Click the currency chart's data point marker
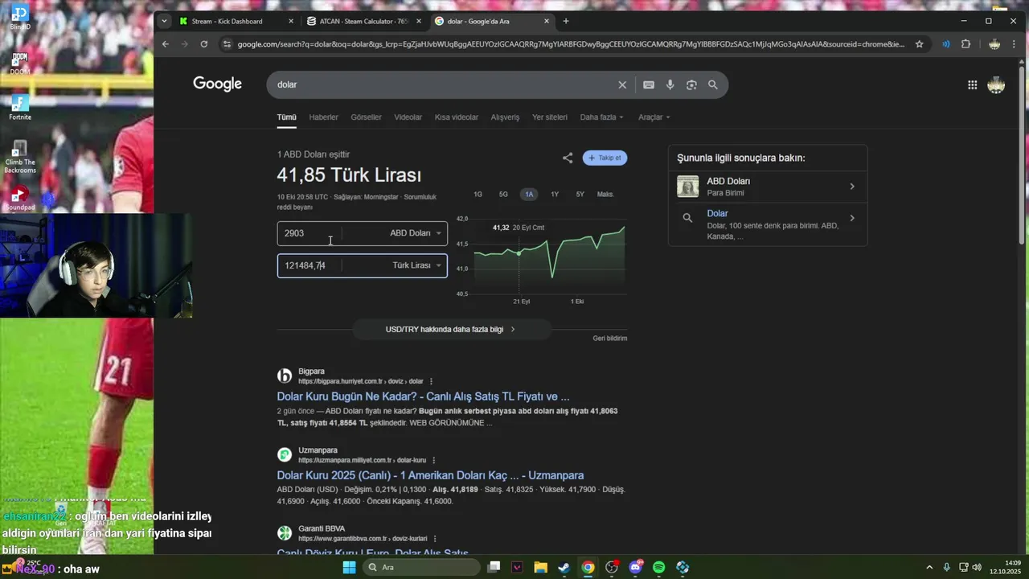 pyautogui.click(x=519, y=253)
